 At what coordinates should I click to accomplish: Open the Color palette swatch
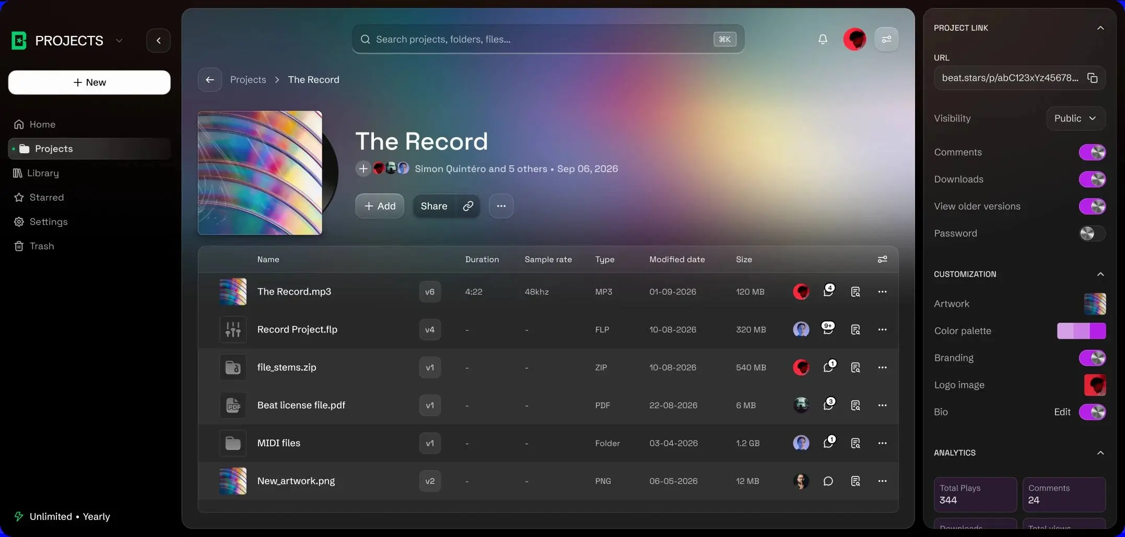point(1081,331)
